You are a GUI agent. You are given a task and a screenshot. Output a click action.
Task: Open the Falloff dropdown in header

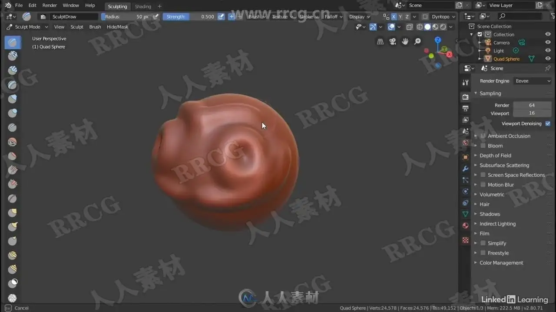pos(334,16)
